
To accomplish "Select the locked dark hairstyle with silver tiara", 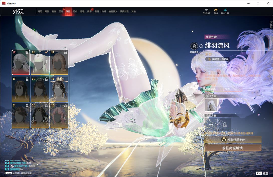I will (x=40, y=89).
